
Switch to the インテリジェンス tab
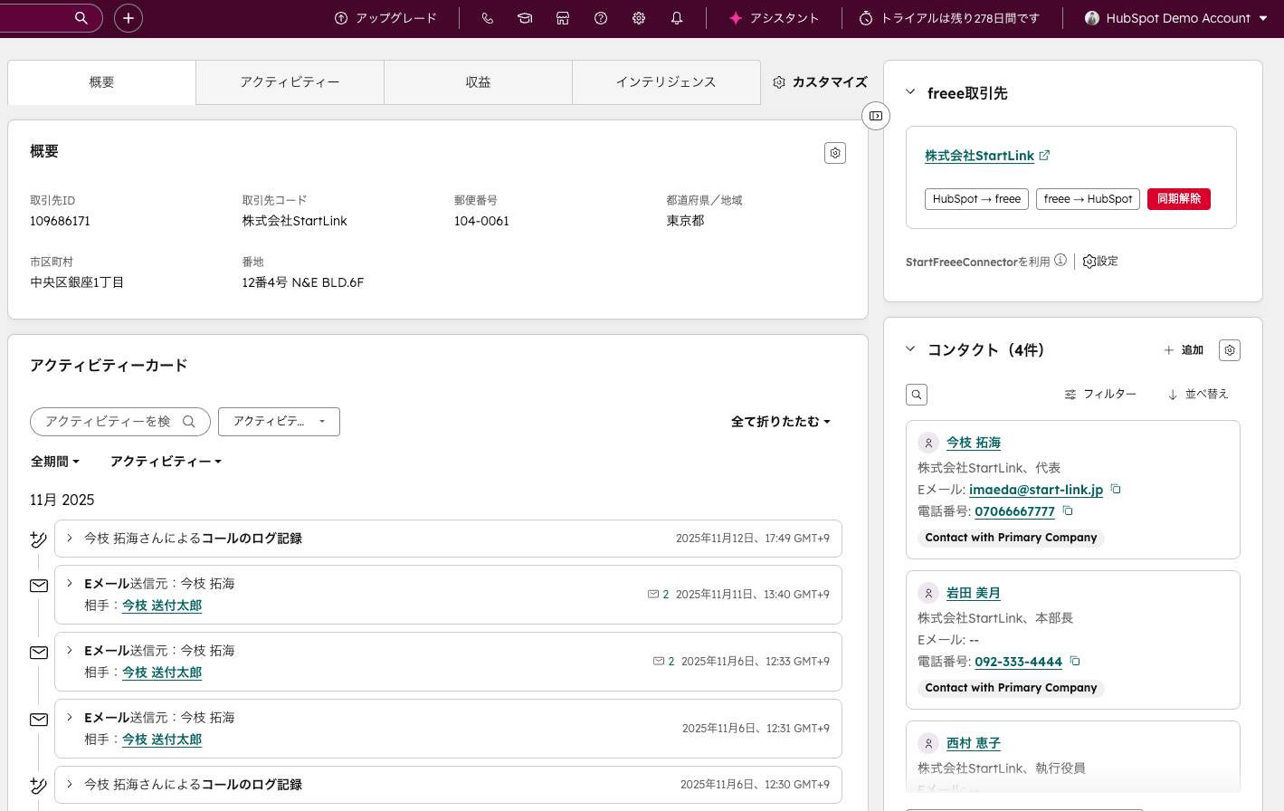pos(666,82)
